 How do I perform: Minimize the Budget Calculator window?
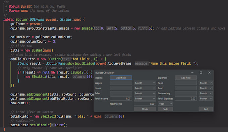(x=192, y=73)
